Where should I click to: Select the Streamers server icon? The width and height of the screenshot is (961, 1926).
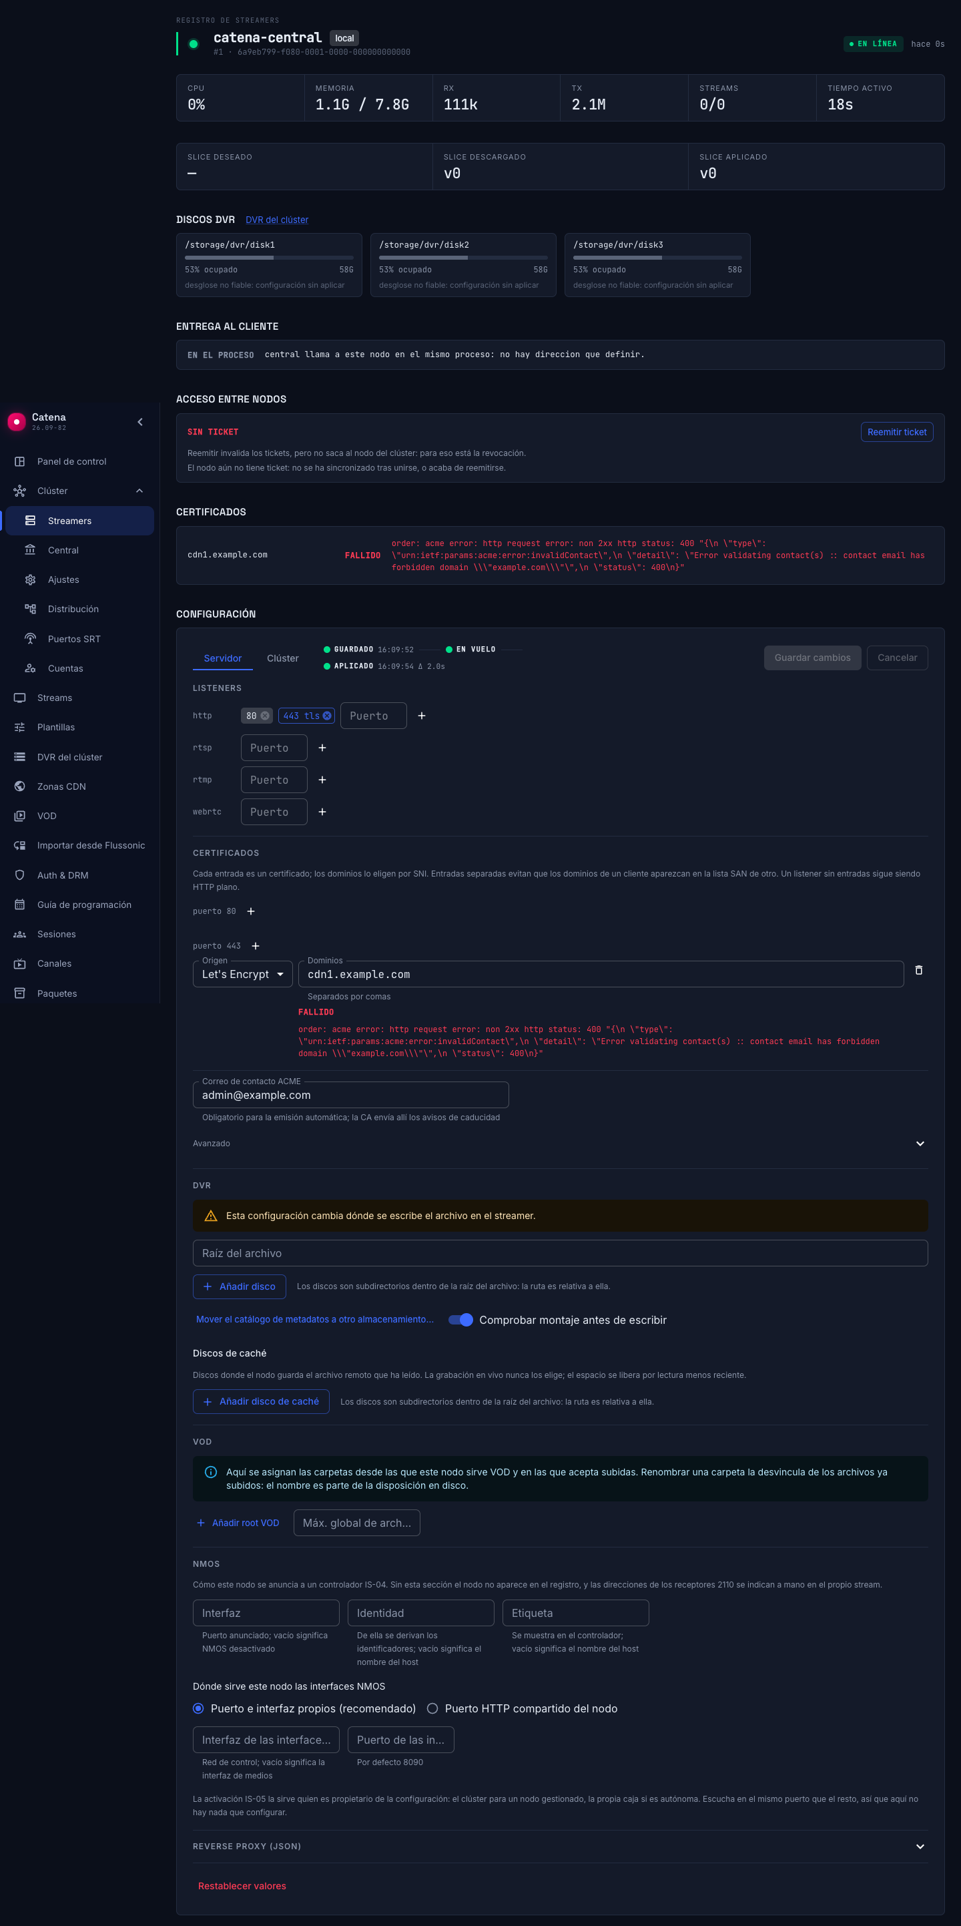coord(31,520)
